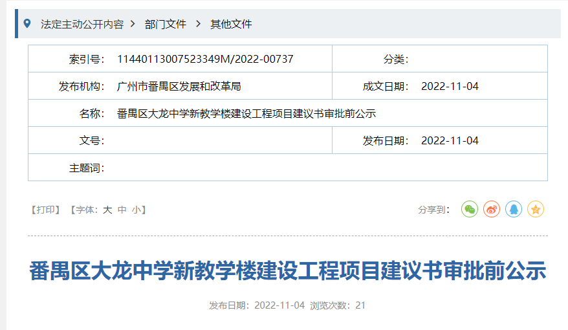Click the 字体 label
568x330 pixels.
click(x=87, y=210)
